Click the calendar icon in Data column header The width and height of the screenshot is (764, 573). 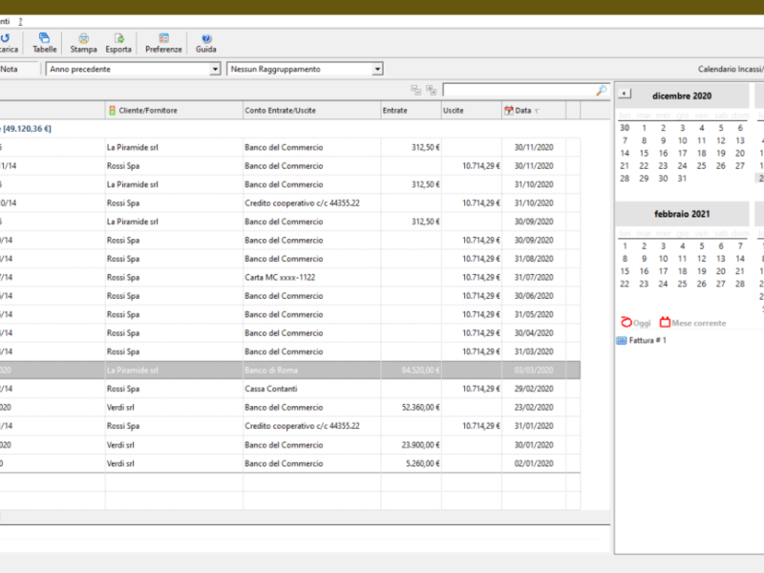(x=509, y=110)
